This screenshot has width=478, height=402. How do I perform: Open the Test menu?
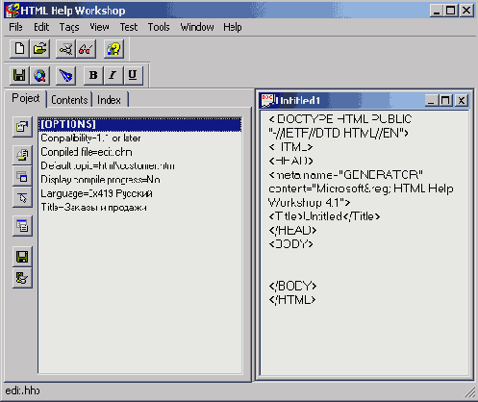point(129,27)
